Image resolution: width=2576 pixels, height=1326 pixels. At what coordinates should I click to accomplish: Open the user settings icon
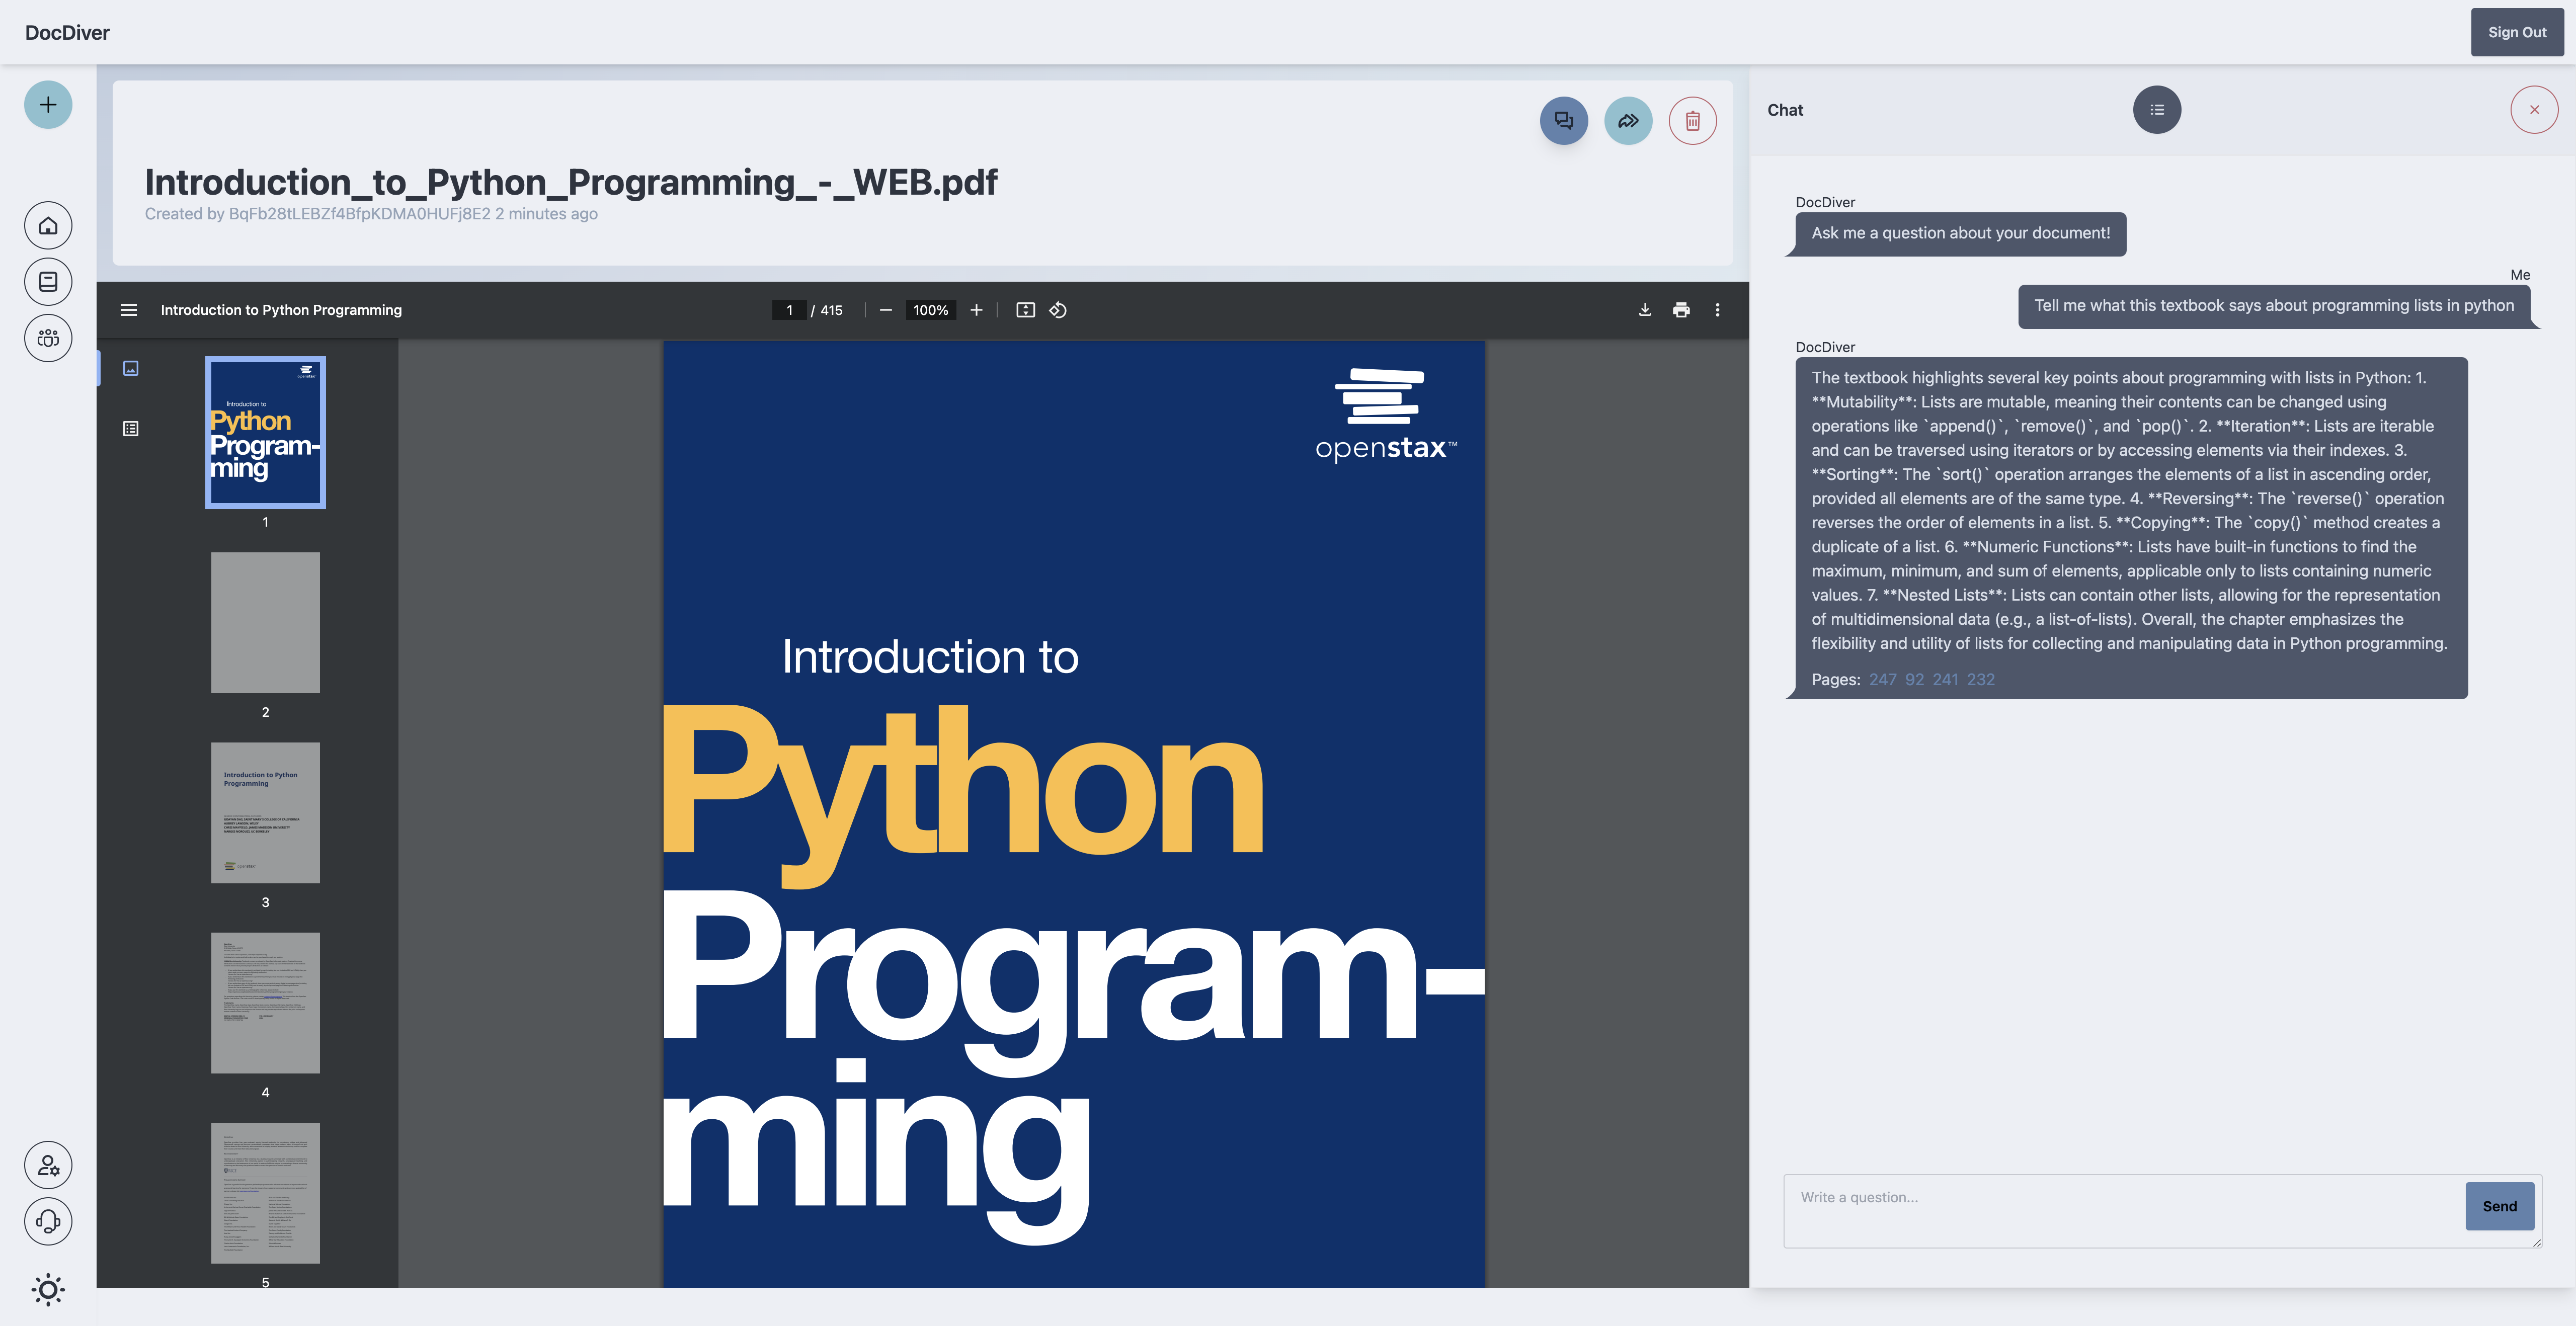48,1165
